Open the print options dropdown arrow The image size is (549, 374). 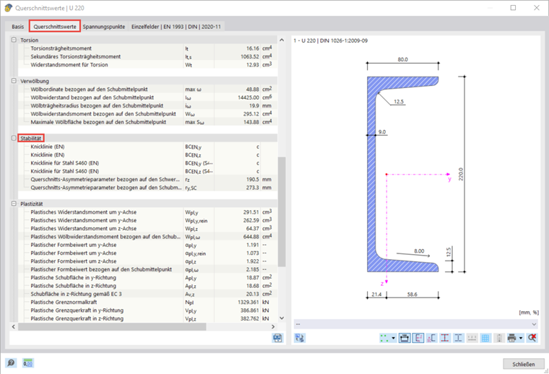tap(521, 338)
